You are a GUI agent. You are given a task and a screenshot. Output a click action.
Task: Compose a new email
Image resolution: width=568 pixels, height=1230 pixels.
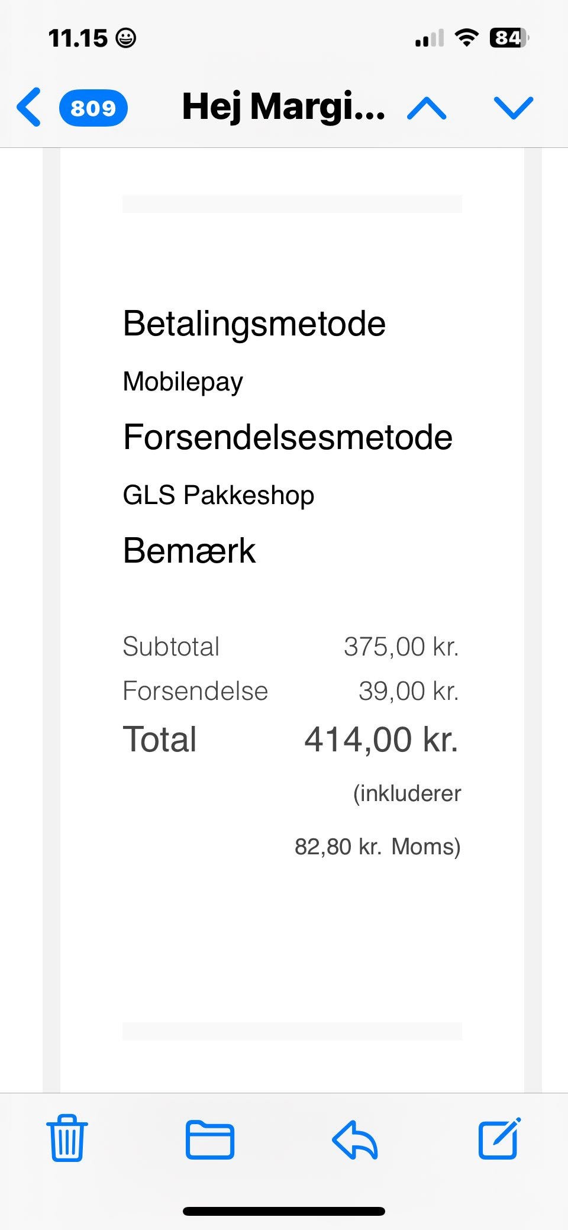click(x=499, y=1138)
